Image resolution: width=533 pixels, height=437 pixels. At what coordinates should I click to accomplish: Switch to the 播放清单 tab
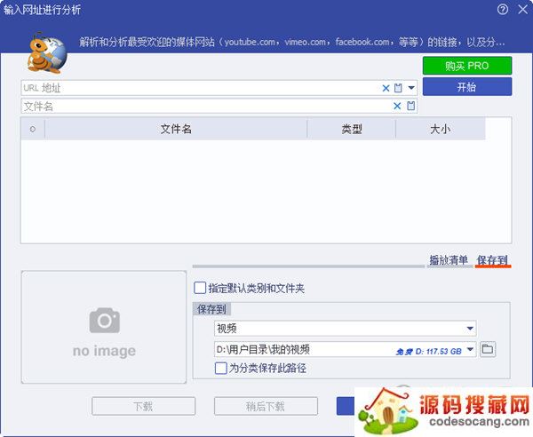point(449,260)
